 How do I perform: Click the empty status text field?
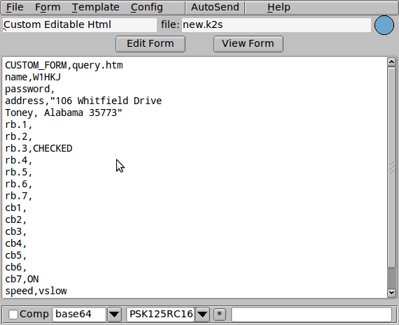[x=311, y=315]
